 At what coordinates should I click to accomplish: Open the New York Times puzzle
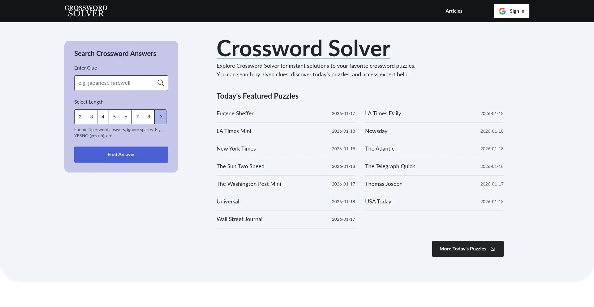click(236, 149)
